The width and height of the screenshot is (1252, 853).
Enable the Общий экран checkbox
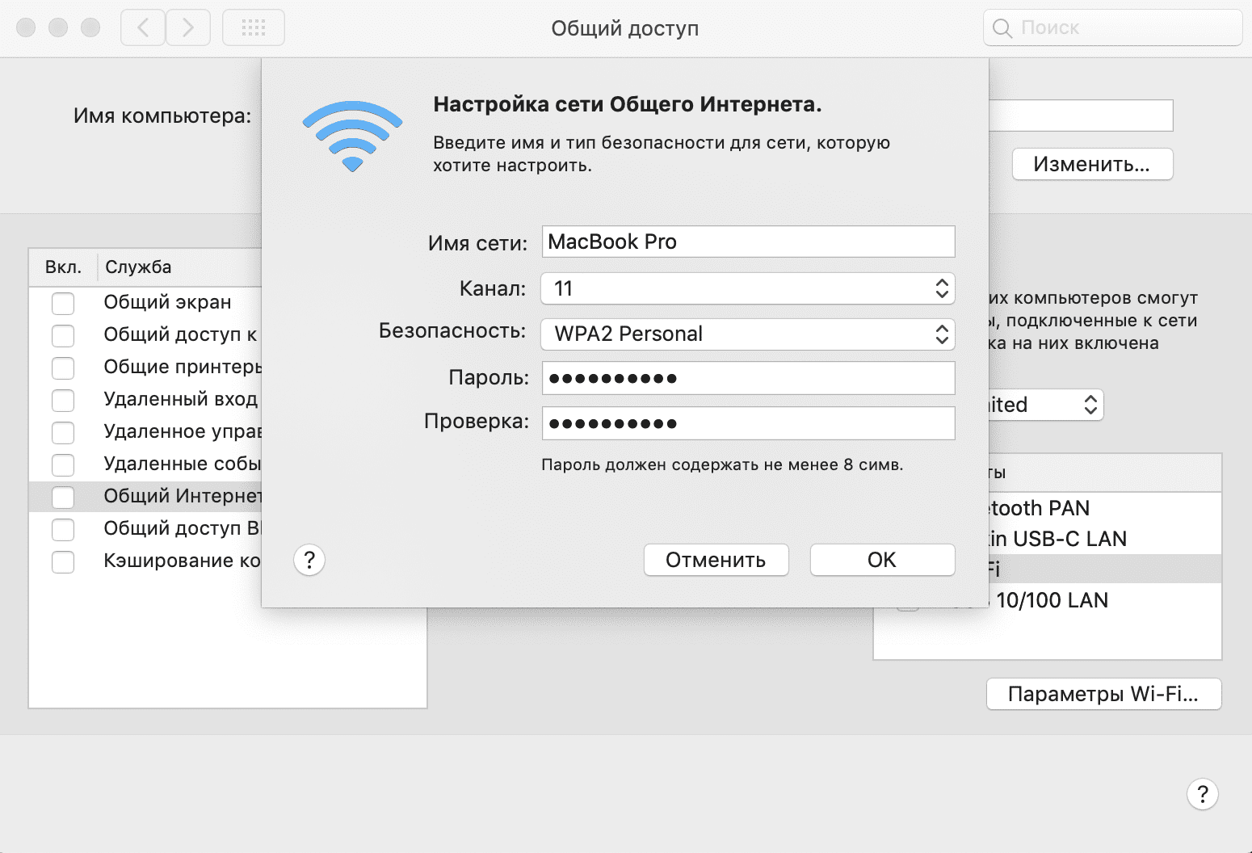pos(62,303)
